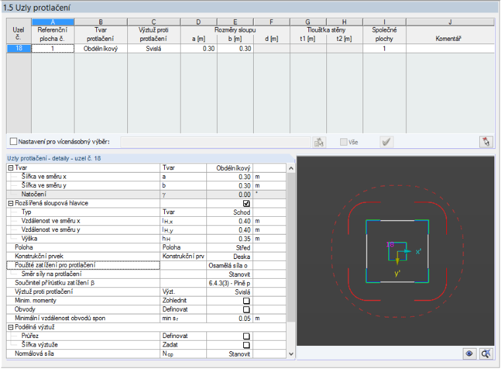Click the pick-nodes icon beside multiple selection field

click(319, 142)
